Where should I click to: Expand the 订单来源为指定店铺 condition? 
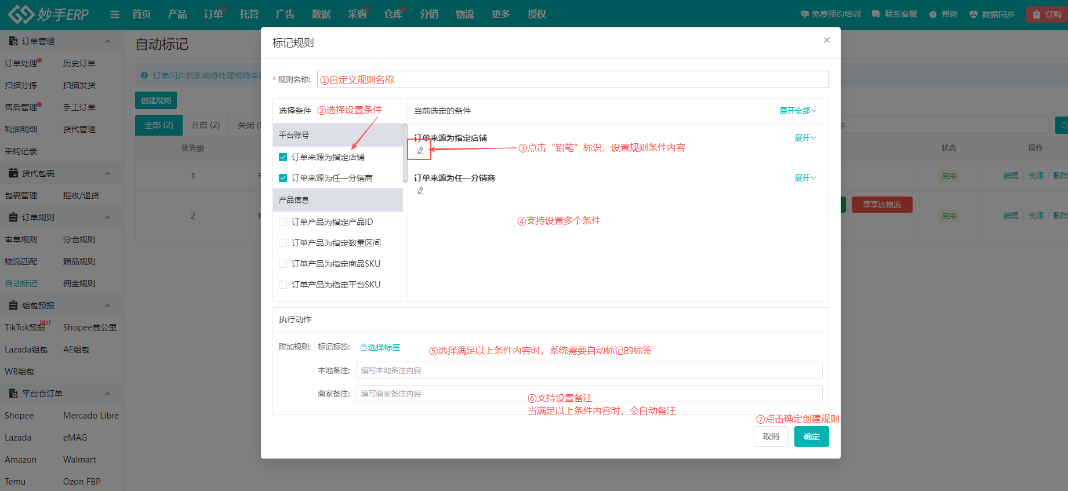(805, 138)
